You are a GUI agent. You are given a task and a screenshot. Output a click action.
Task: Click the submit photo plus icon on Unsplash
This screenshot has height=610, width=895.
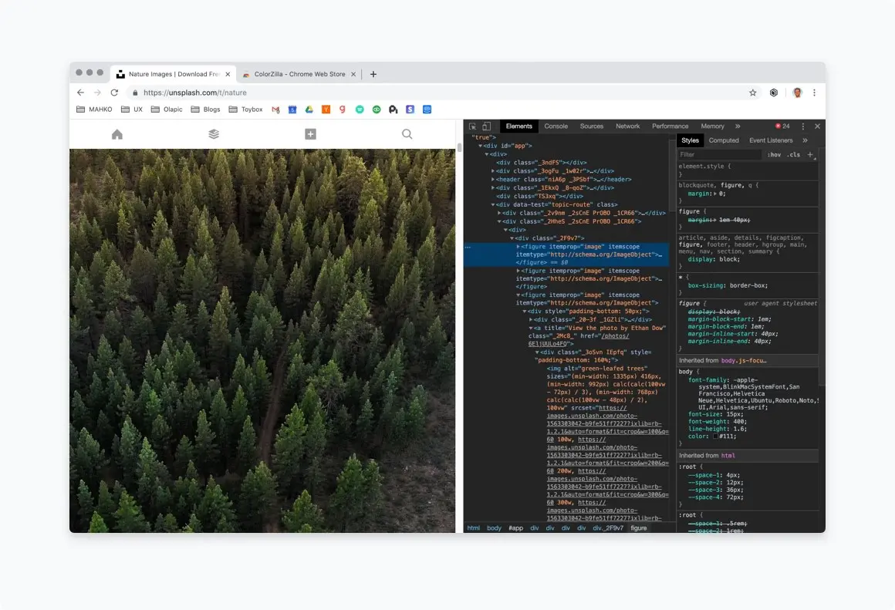coord(310,133)
